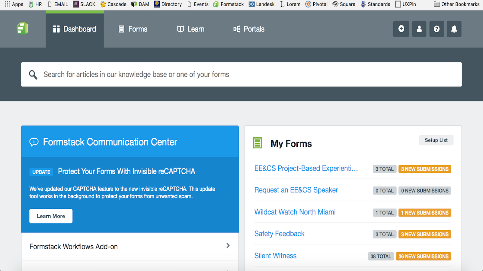
Task: Open the UXPin bookmark
Action: point(406,4)
